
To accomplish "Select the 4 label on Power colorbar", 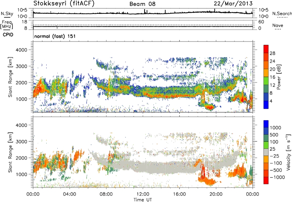I will (x=271, y=101).
